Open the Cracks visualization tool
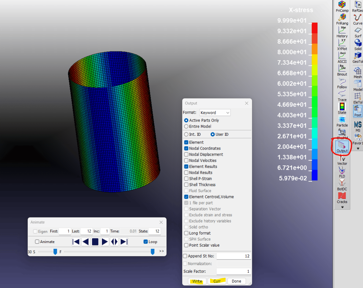 tap(342, 198)
